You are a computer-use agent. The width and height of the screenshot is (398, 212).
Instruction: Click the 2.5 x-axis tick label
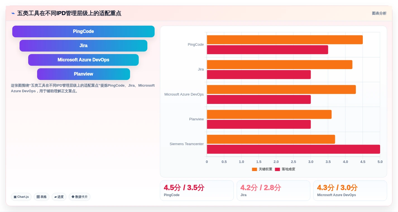(293, 162)
